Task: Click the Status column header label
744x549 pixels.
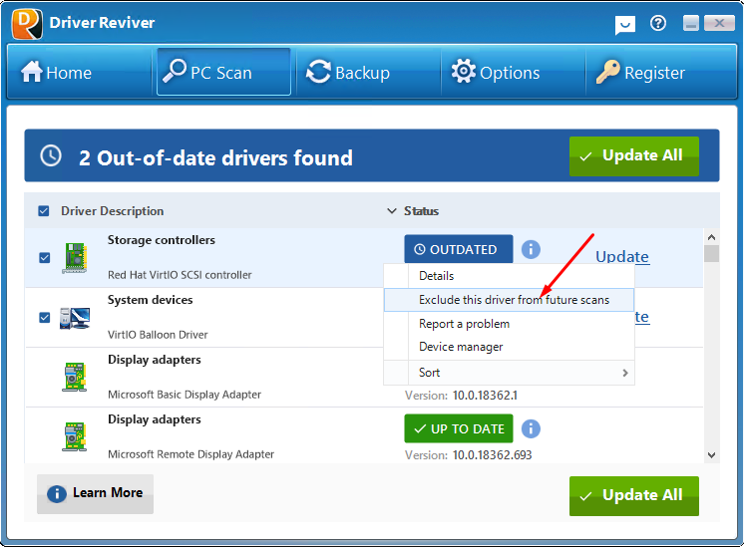Action: [x=421, y=211]
